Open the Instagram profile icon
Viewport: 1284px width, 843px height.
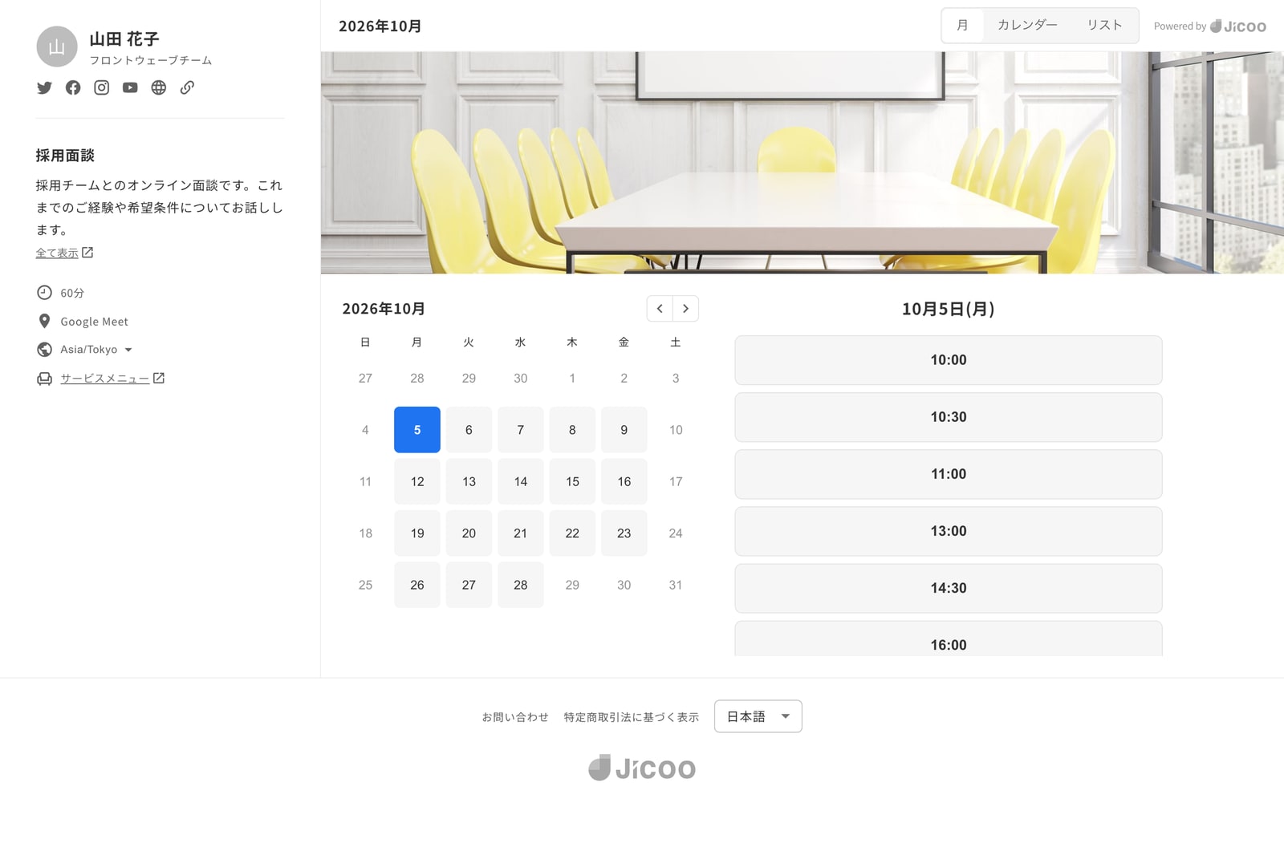pyautogui.click(x=101, y=87)
